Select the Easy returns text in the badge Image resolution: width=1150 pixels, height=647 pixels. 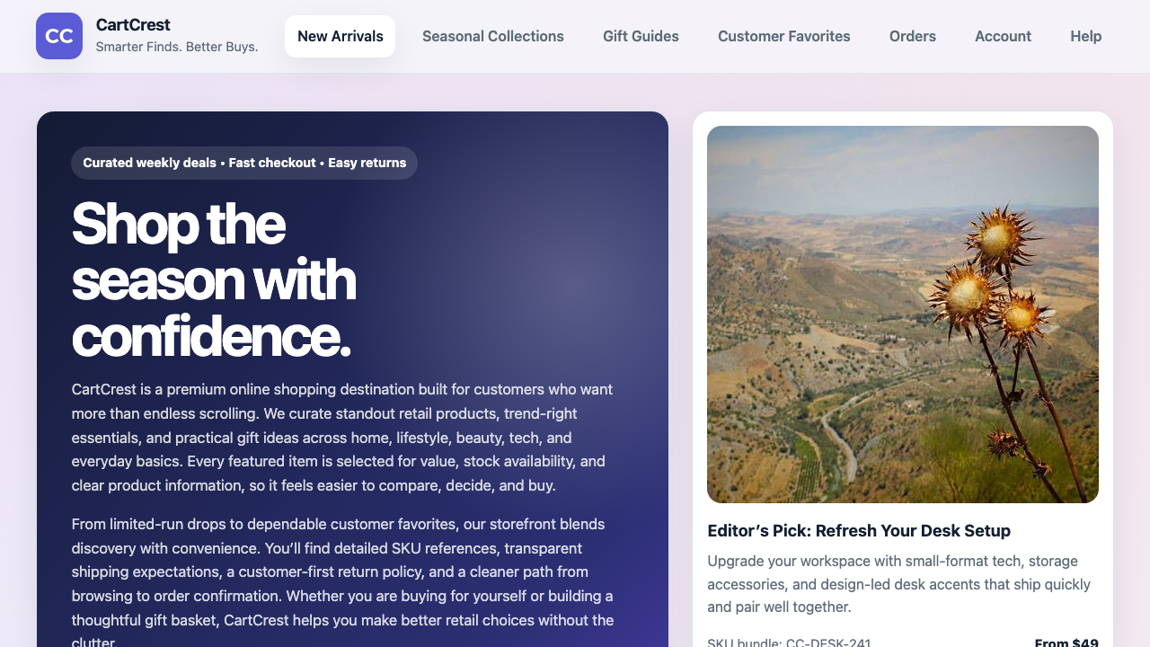(367, 163)
